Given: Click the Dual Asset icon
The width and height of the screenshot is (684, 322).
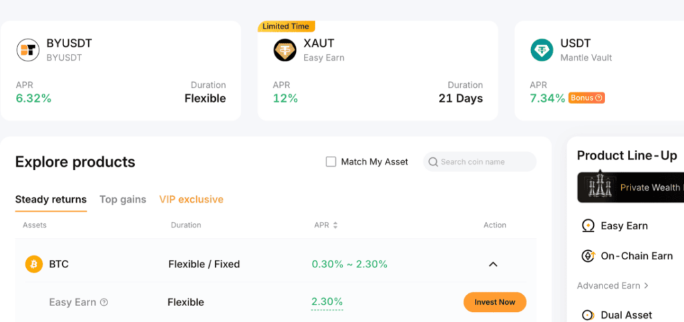Looking at the screenshot, I should (588, 315).
